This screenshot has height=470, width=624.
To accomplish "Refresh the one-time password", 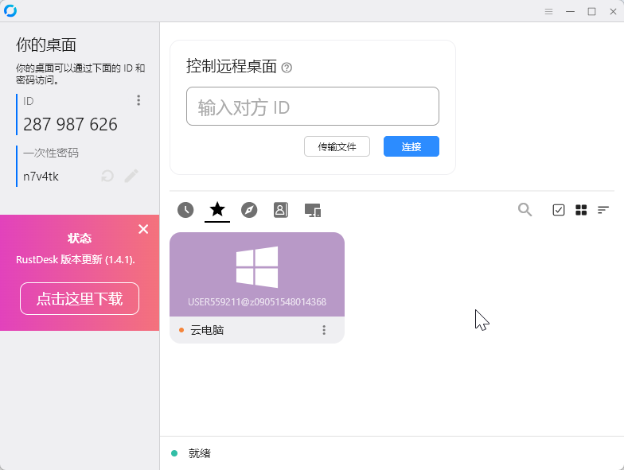I will point(107,176).
